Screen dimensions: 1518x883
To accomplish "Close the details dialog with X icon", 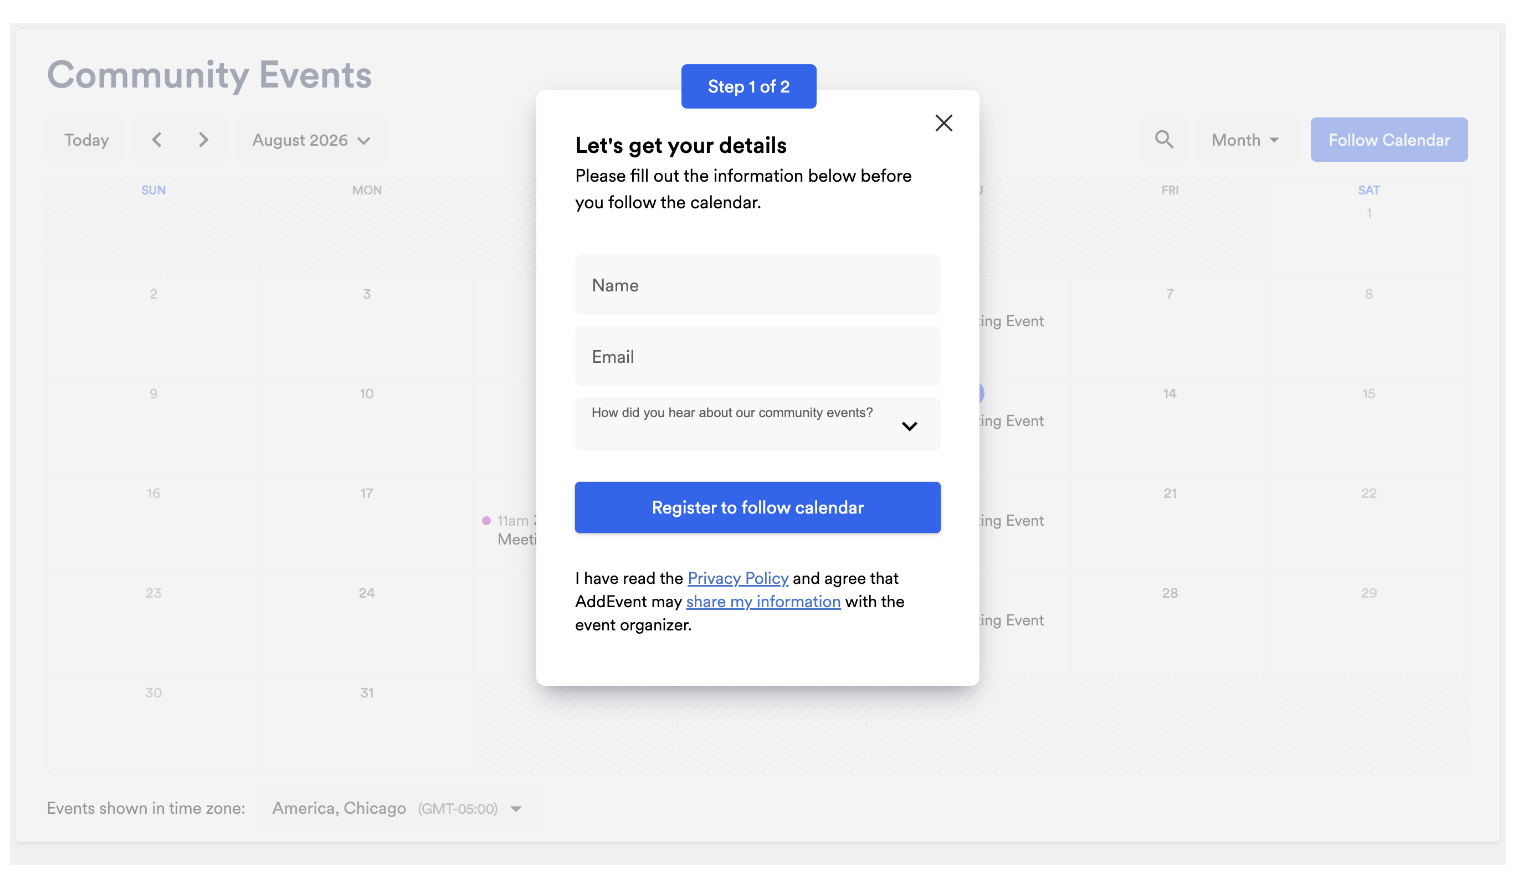I will pos(943,123).
